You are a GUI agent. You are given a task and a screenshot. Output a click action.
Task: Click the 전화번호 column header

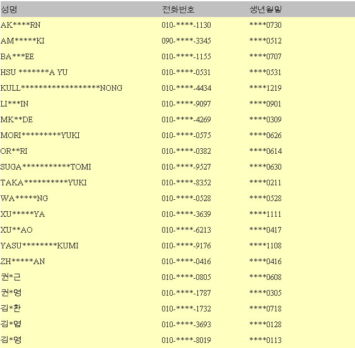click(x=178, y=9)
